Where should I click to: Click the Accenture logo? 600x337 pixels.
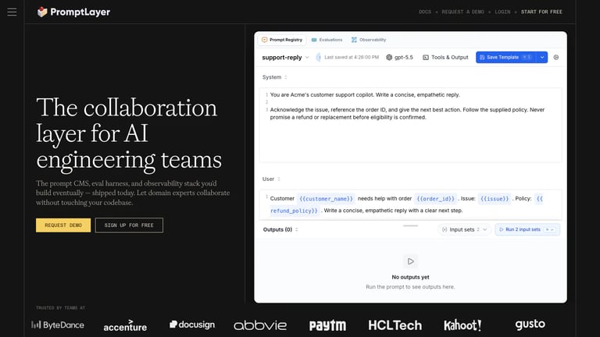coord(125,325)
